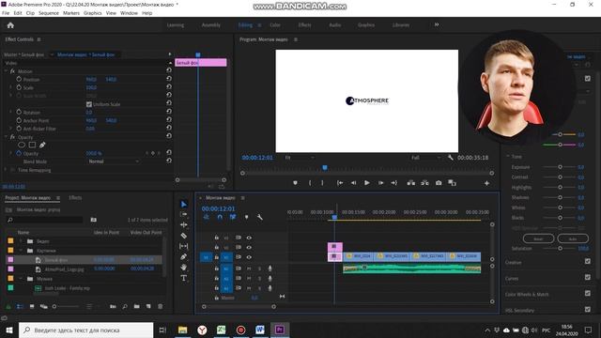
Task: Toggle V3 track eye visibility
Action: [x=249, y=238]
